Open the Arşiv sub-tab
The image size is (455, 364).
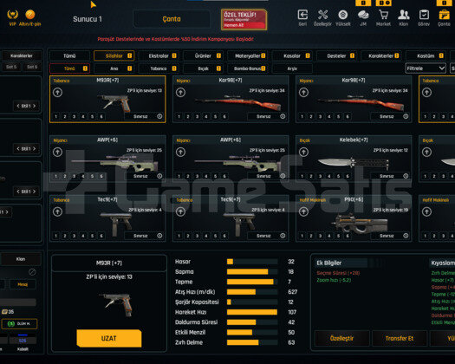[x=292, y=68]
